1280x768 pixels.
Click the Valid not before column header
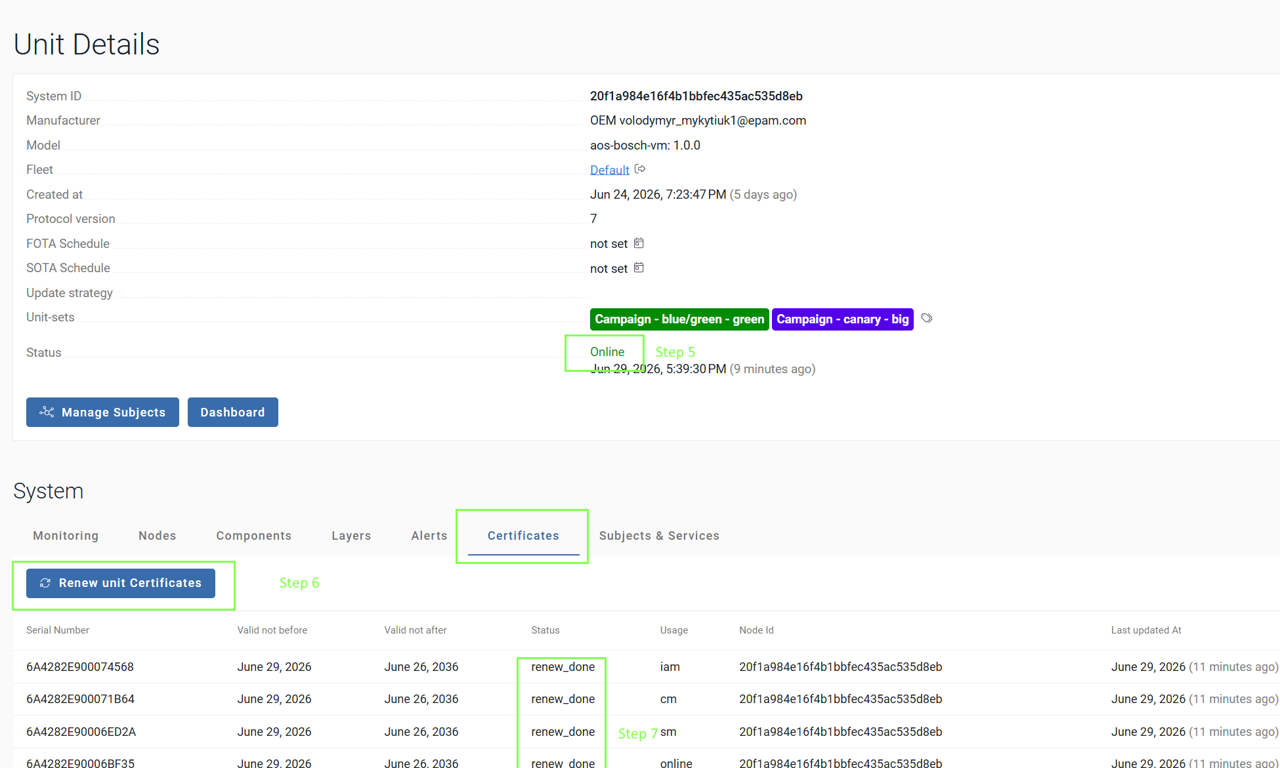point(272,630)
